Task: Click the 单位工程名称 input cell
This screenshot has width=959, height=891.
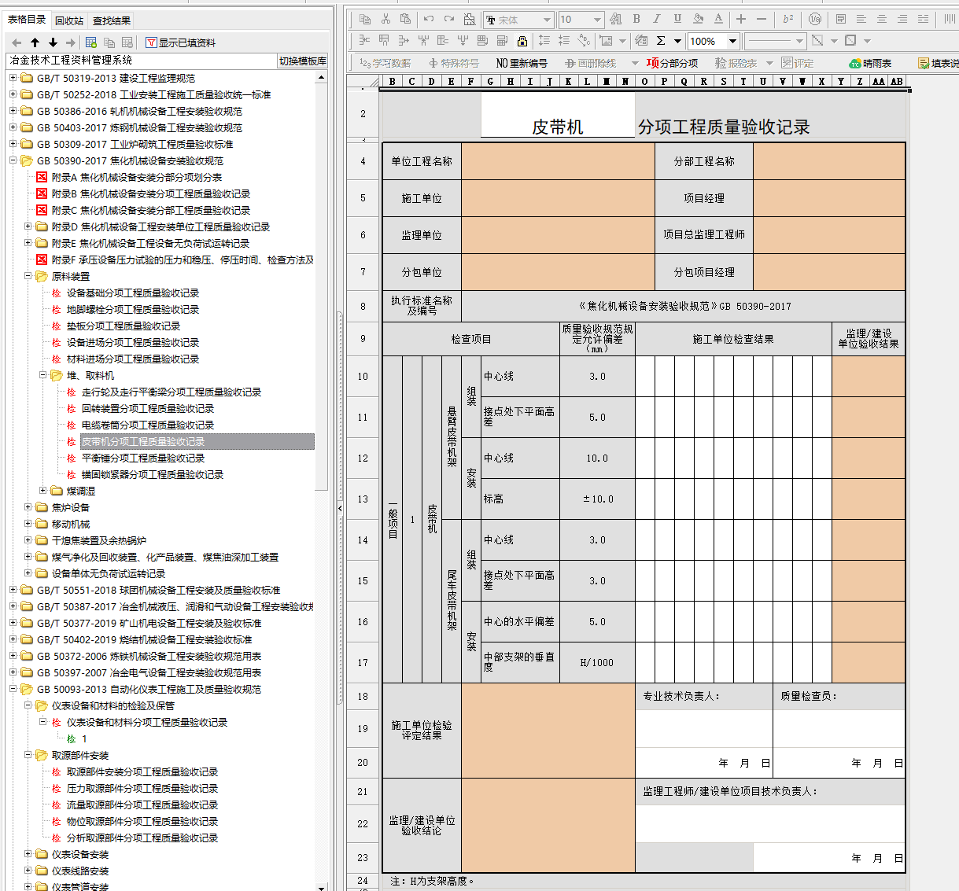Action: coord(558,161)
